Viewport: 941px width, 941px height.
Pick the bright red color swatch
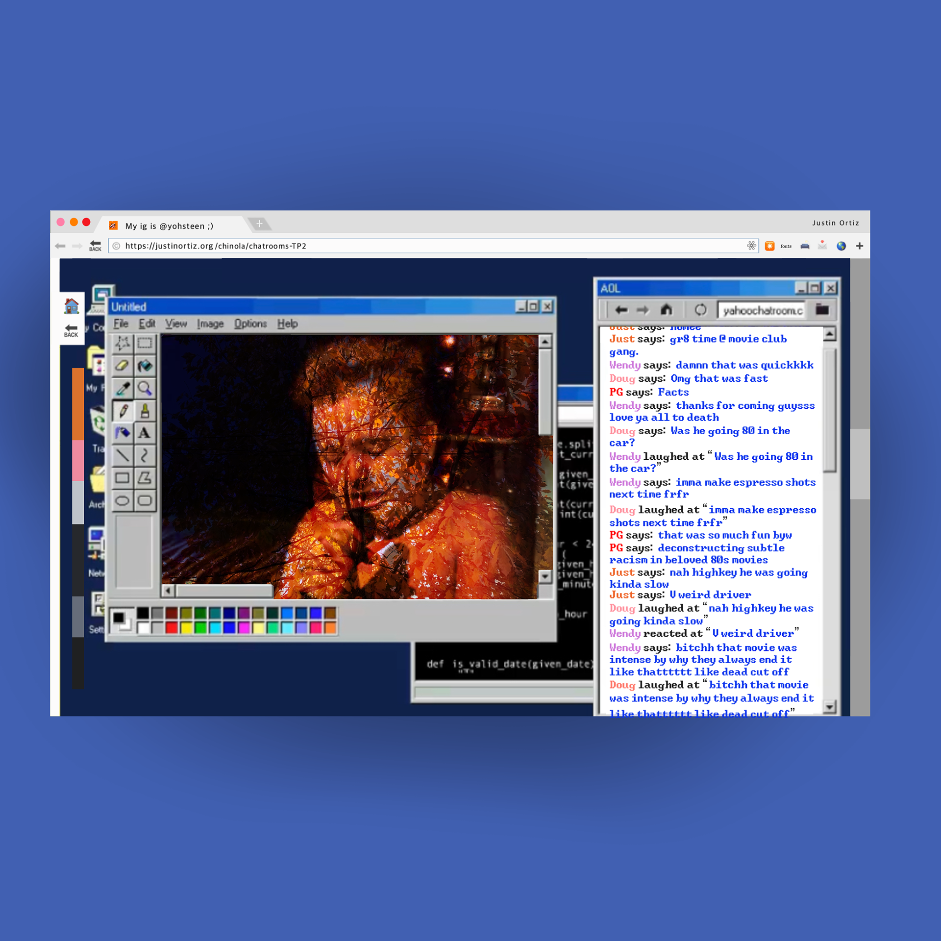tap(172, 628)
